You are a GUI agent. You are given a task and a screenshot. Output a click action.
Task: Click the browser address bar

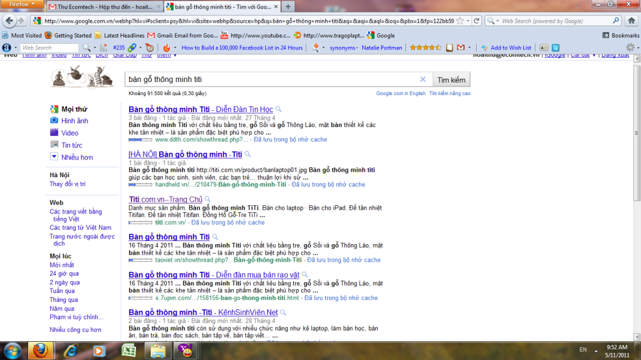point(249,21)
